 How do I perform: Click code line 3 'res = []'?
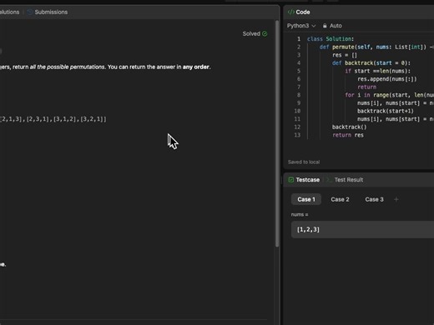pos(345,55)
